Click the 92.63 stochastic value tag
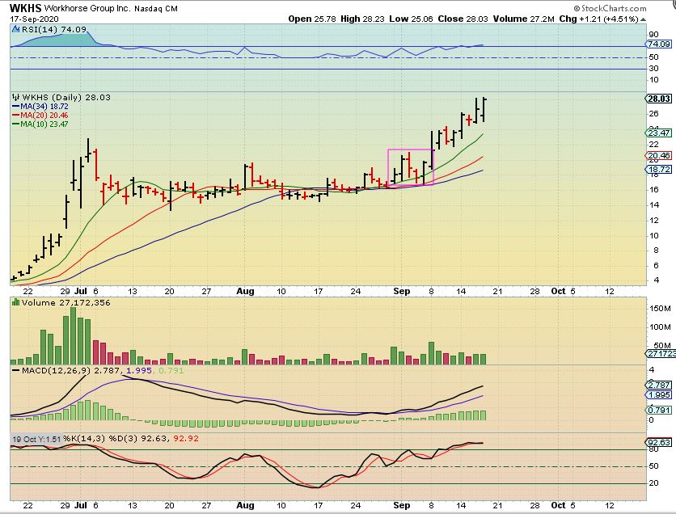 [659, 443]
